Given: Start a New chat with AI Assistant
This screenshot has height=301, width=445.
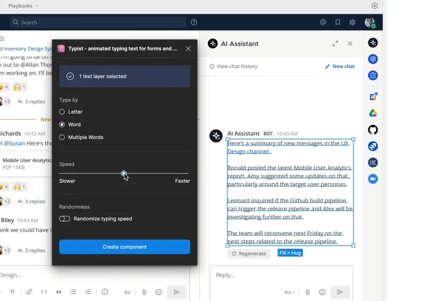Looking at the screenshot, I should click(x=340, y=66).
